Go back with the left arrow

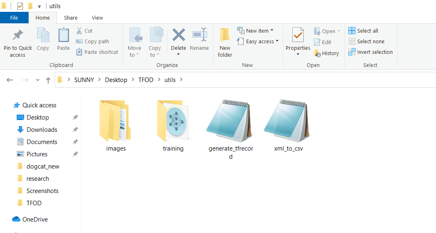(10, 80)
